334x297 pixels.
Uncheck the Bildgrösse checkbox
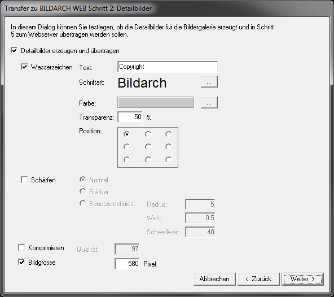[21, 262]
